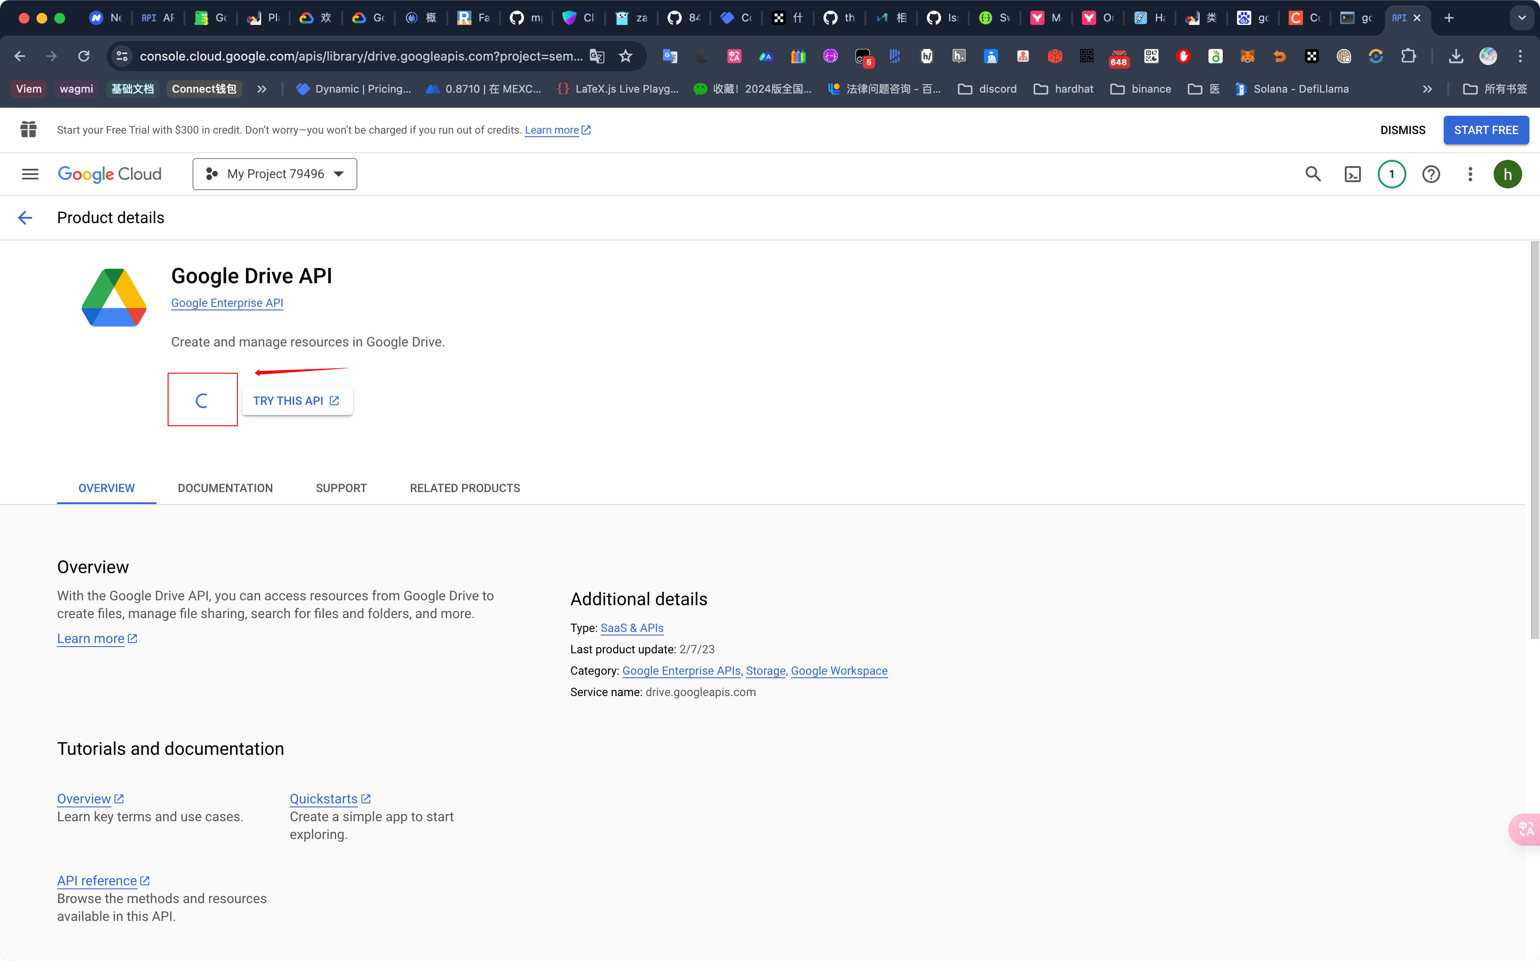The image size is (1540, 961).
Task: Switch to the DOCUMENTATION tab
Action: point(225,488)
